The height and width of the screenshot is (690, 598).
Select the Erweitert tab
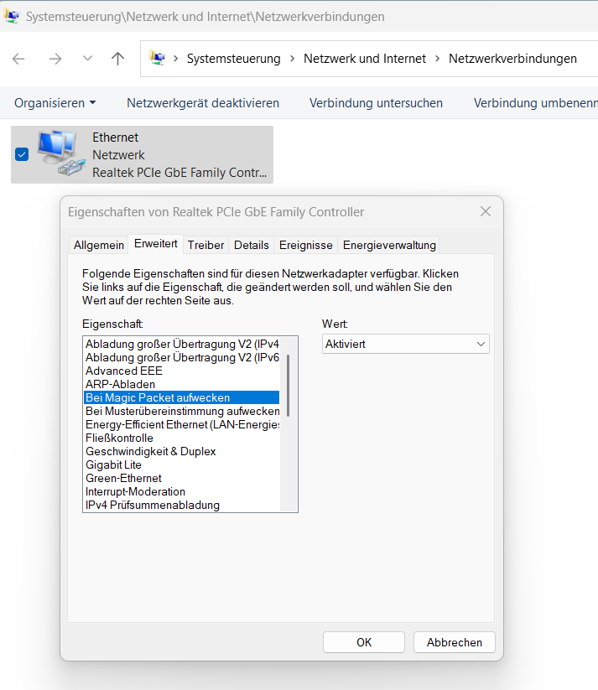pyautogui.click(x=156, y=244)
